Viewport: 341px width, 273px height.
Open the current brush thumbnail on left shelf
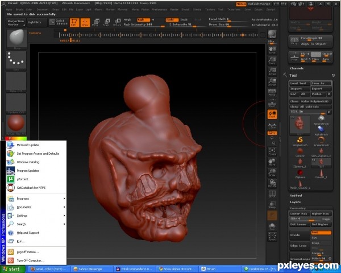(x=16, y=39)
